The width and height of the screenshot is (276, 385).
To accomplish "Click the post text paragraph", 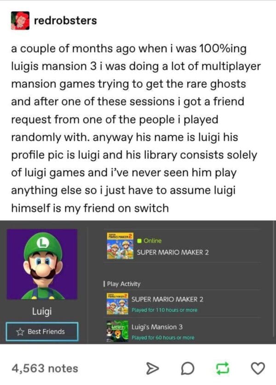I will click(x=136, y=128).
